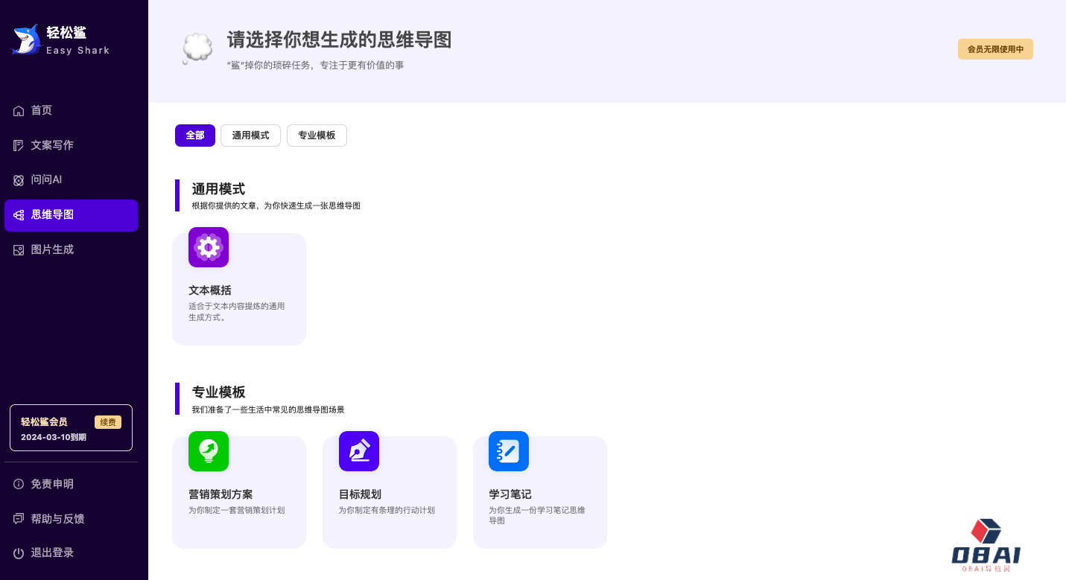Switch to the 专业模板 tab
1066x580 pixels.
[x=317, y=136]
